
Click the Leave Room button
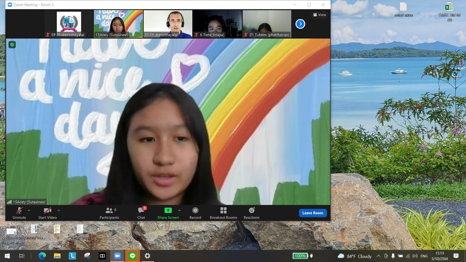[313, 213]
